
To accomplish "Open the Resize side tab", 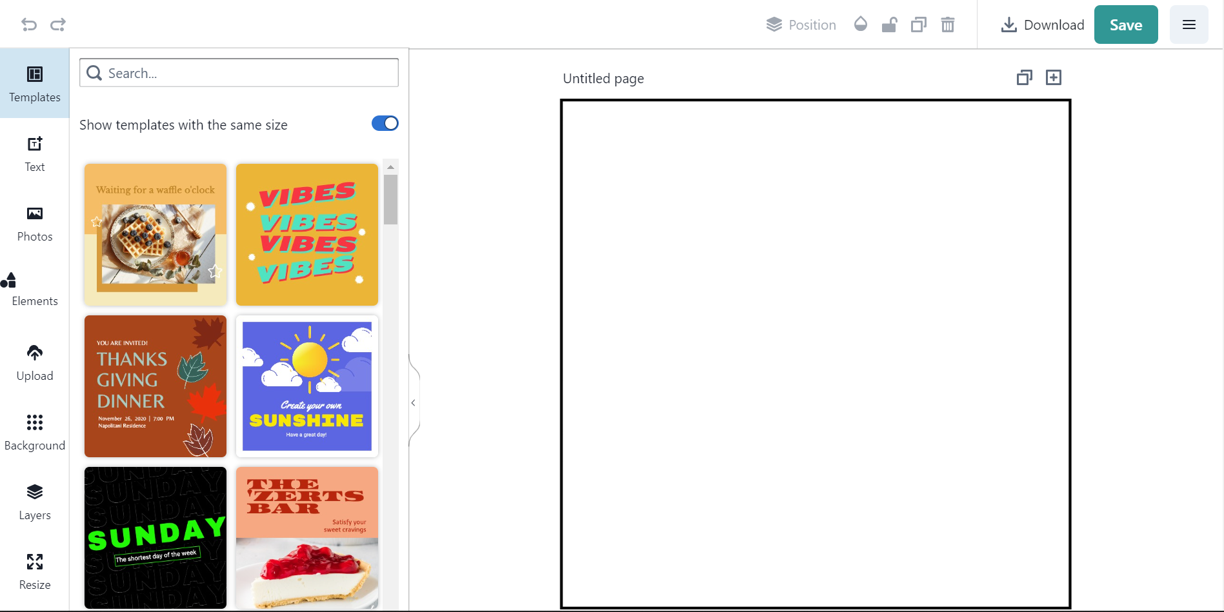I will tap(35, 571).
